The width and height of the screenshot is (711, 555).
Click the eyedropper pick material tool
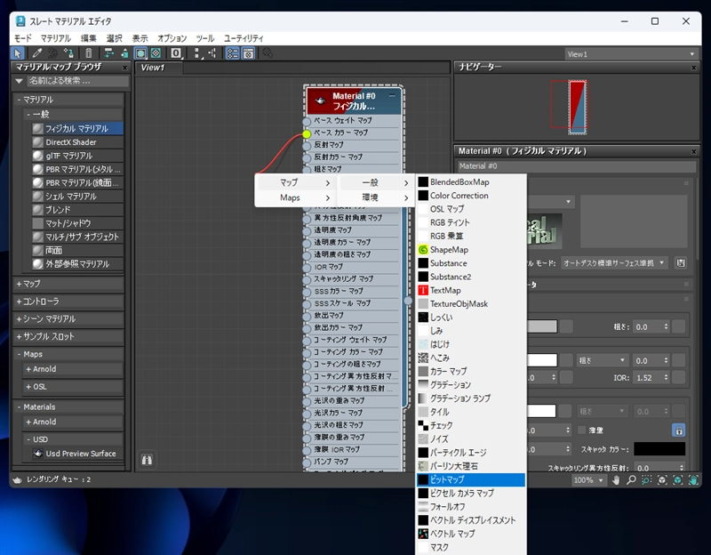click(x=37, y=53)
